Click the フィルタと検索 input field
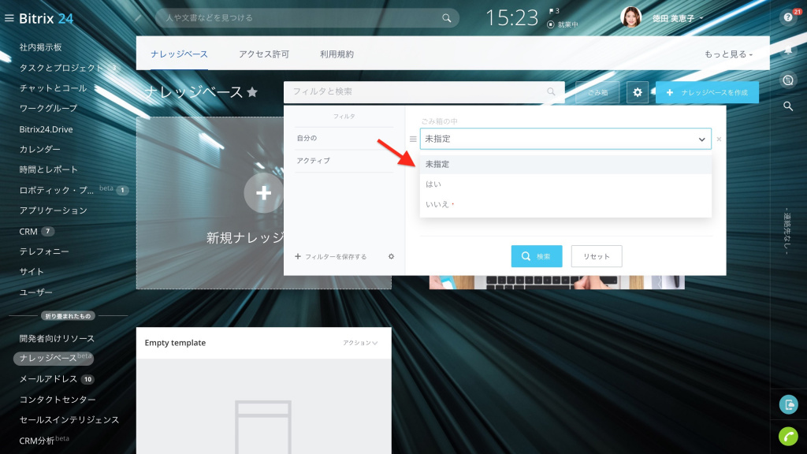This screenshot has width=807, height=454. 418,91
